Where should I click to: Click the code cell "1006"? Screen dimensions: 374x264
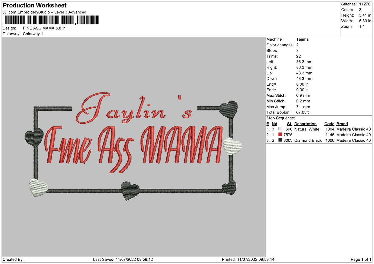click(330, 140)
